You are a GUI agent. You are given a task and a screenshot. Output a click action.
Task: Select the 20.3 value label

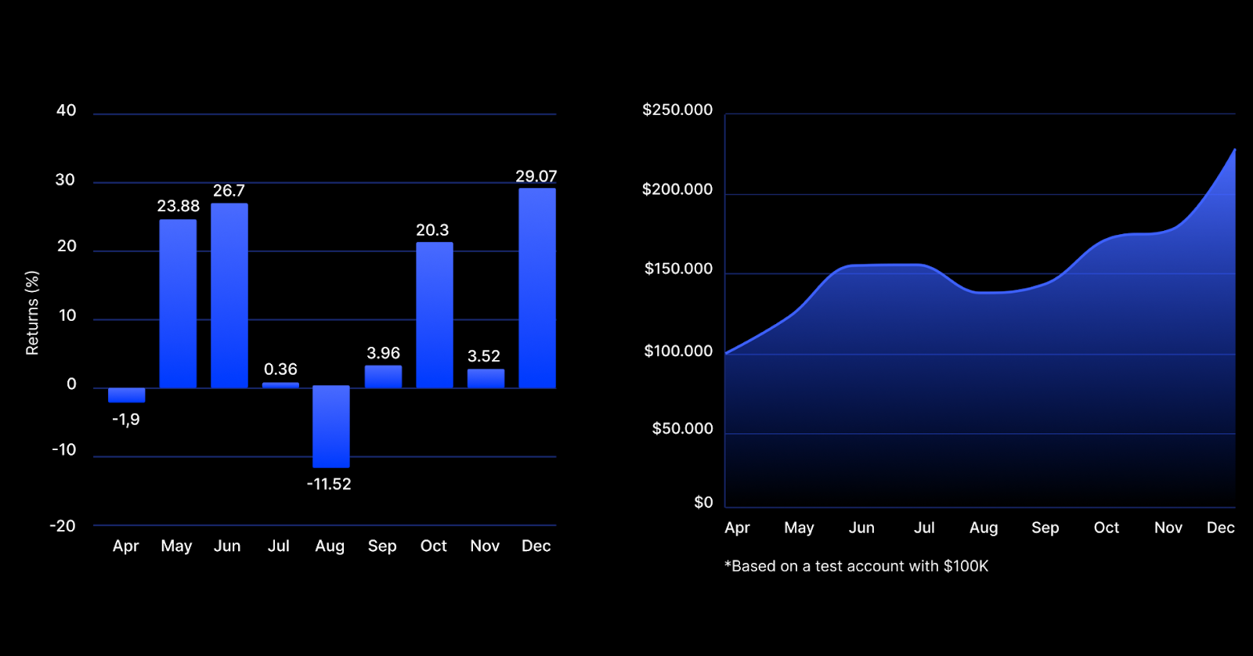point(432,229)
